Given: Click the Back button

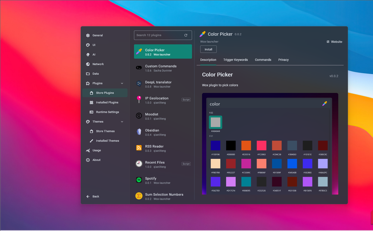Looking at the screenshot, I should click(93, 196).
